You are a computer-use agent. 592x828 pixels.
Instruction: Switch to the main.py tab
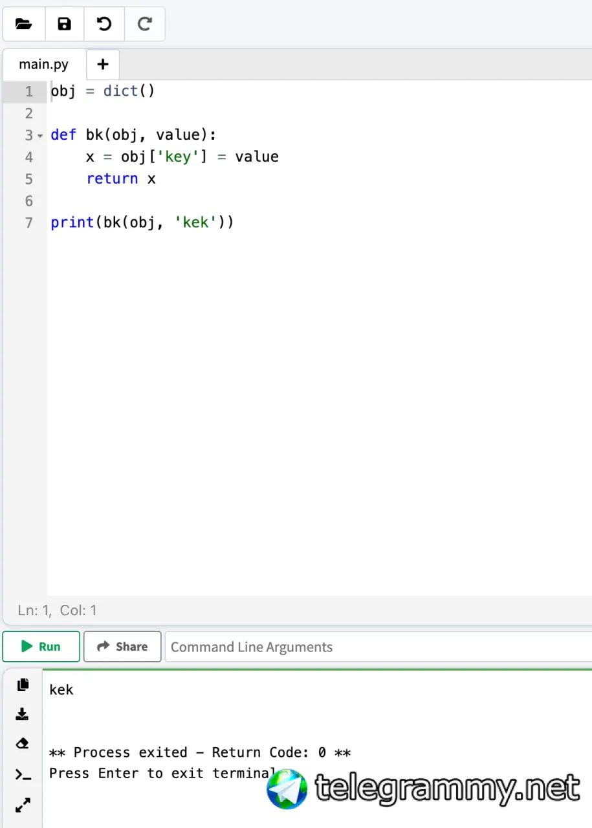click(44, 64)
